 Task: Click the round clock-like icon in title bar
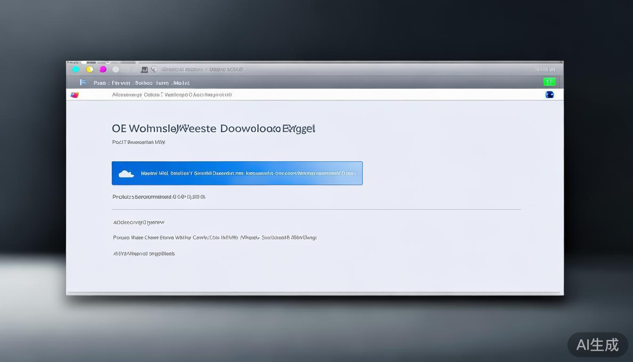click(154, 69)
